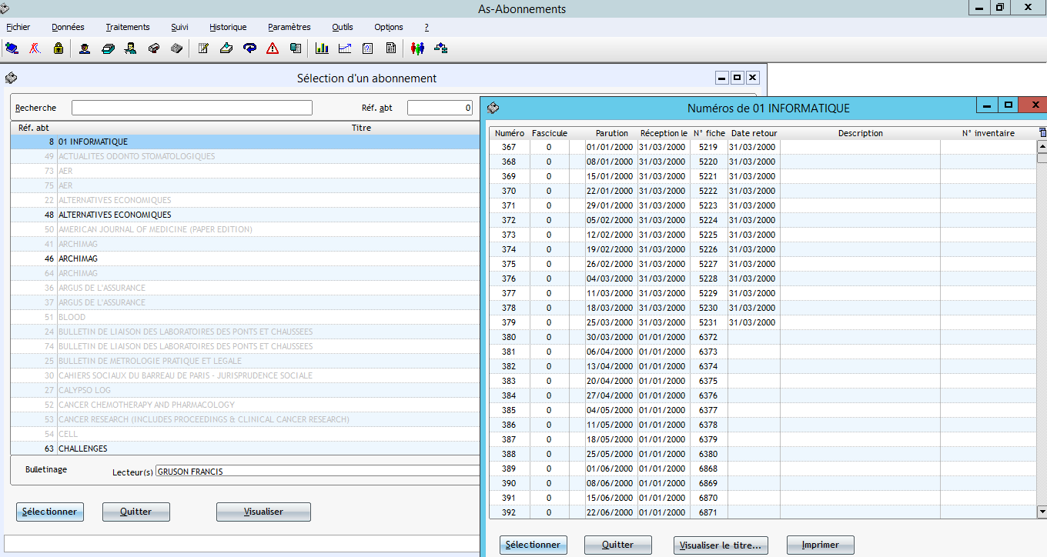Screen dimensions: 1047x557
Task: Click the blue book with plus toolbar icon
Action: click(12, 48)
